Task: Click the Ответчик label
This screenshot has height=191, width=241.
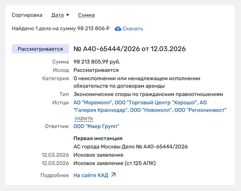Action: [57, 126]
